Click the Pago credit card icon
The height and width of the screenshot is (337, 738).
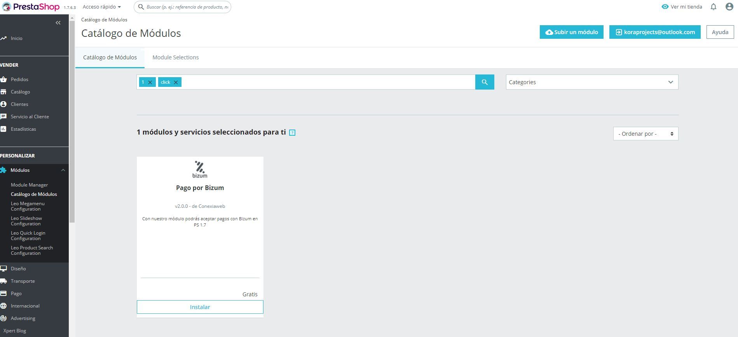click(3, 294)
